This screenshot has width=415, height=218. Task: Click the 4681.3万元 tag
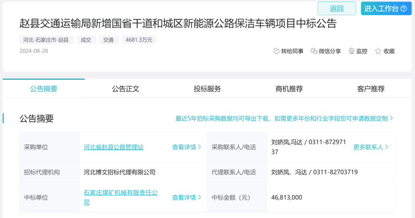click(139, 40)
